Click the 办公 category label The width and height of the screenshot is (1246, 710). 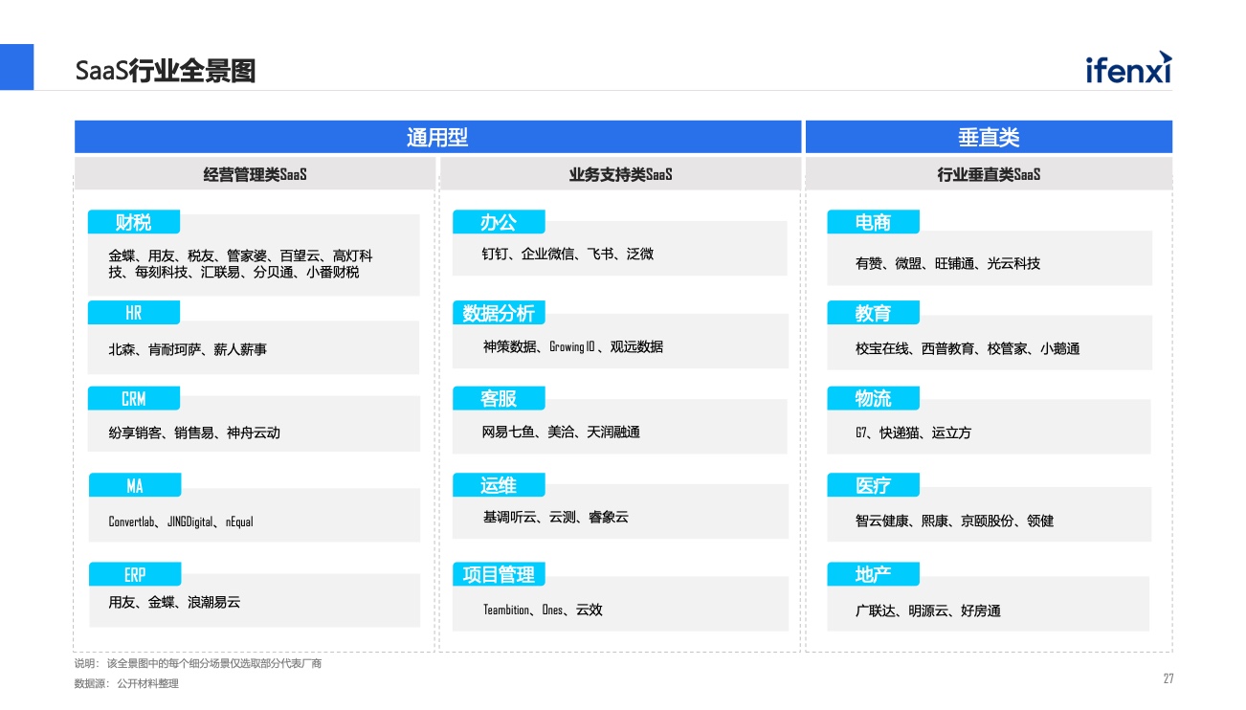499,222
